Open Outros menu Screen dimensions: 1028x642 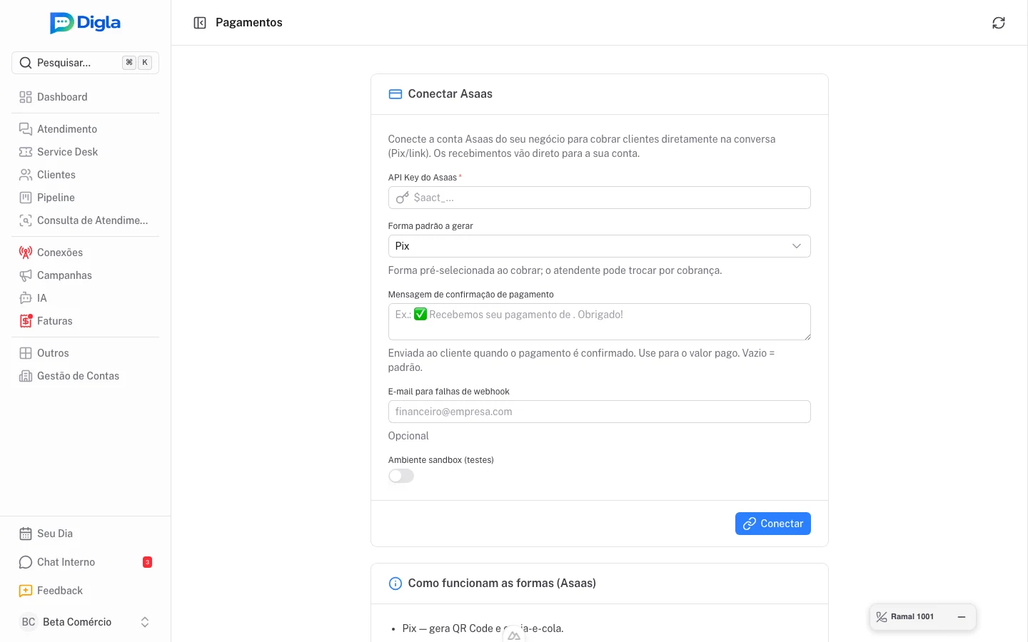coord(85,353)
